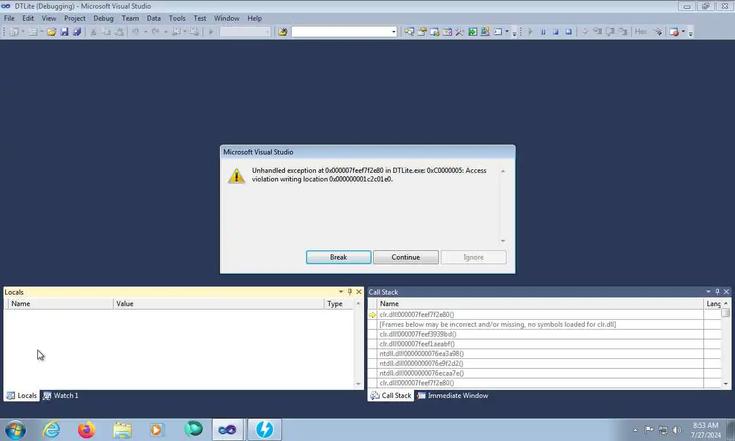Open debug toolbar options overflow arrow
Screen dimensions: 735x441
690,32
